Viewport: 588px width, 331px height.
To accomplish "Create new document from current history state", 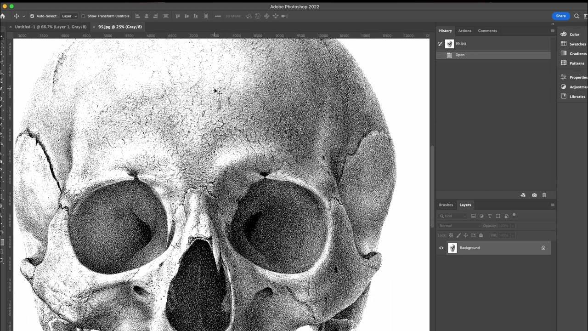I will tap(523, 195).
